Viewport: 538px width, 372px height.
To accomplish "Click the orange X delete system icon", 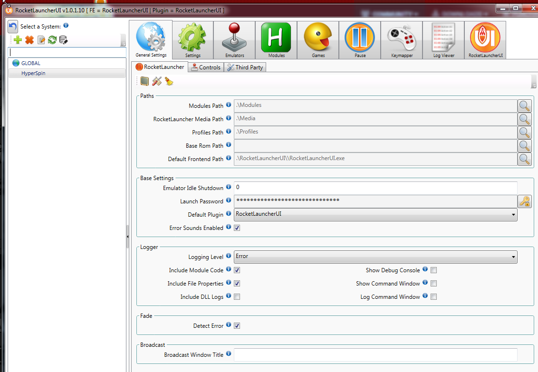I will coord(29,40).
